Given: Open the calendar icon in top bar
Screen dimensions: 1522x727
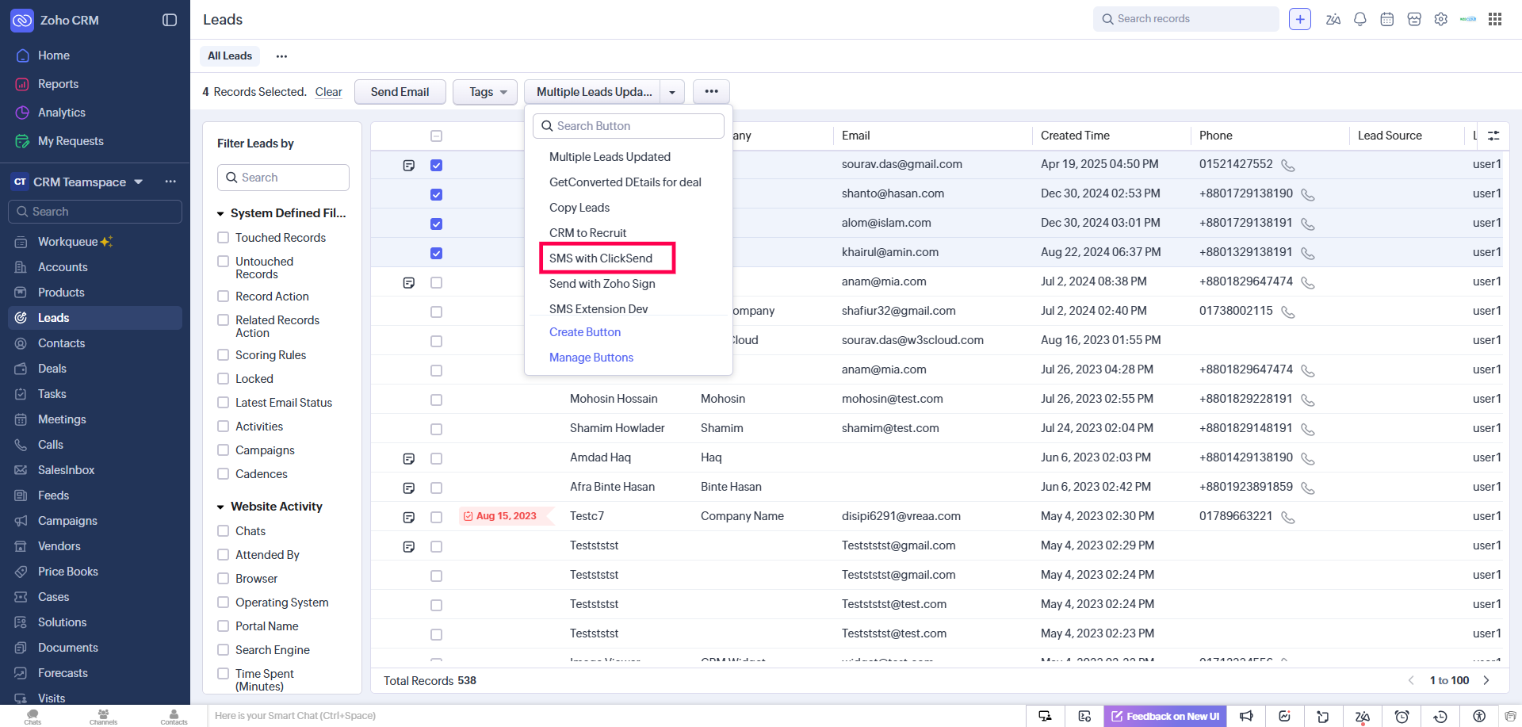Looking at the screenshot, I should pyautogui.click(x=1386, y=19).
